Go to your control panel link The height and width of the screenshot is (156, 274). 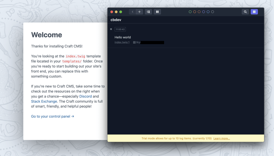tap(52, 116)
